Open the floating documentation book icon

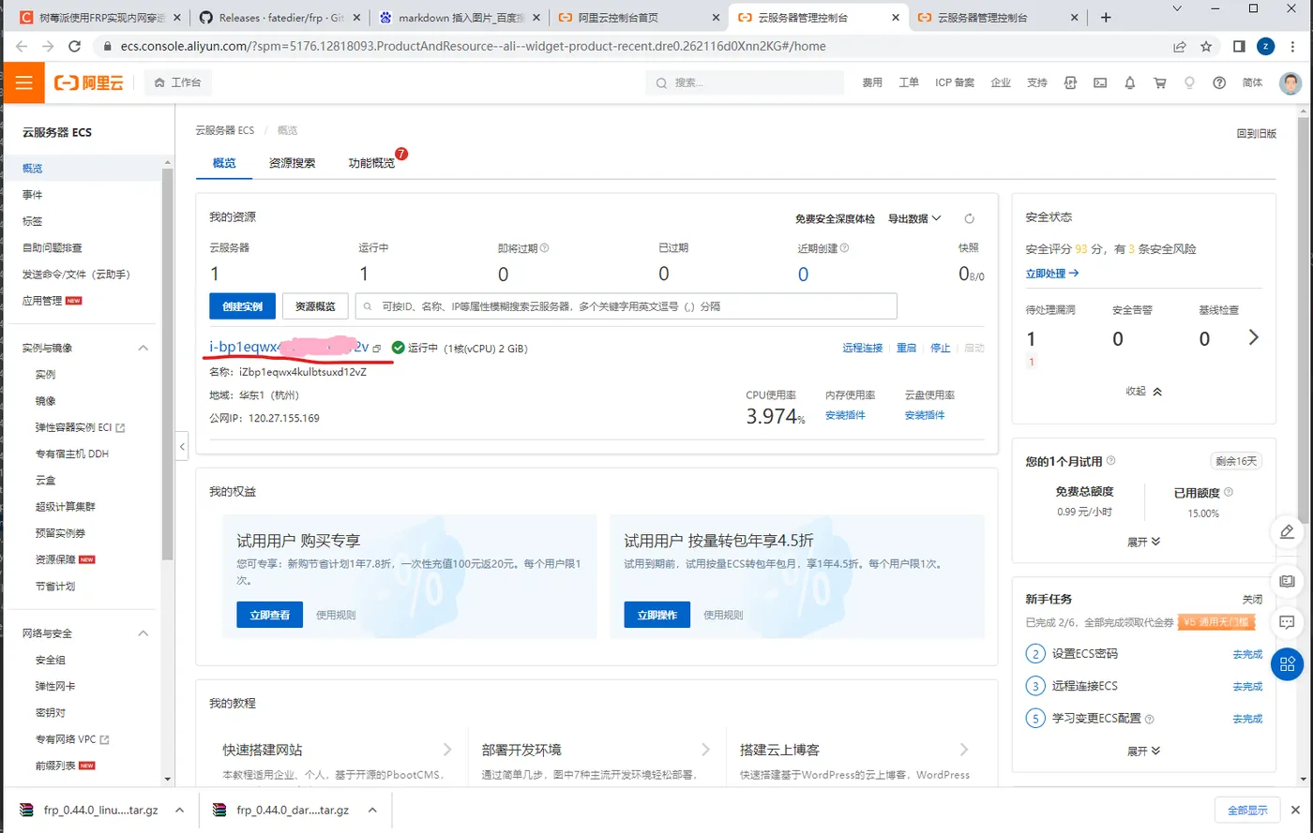tap(1287, 581)
